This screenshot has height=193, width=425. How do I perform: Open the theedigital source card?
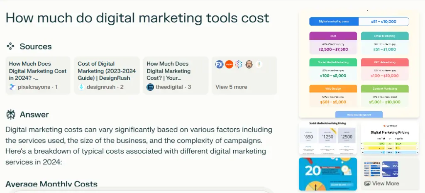tap(176, 76)
